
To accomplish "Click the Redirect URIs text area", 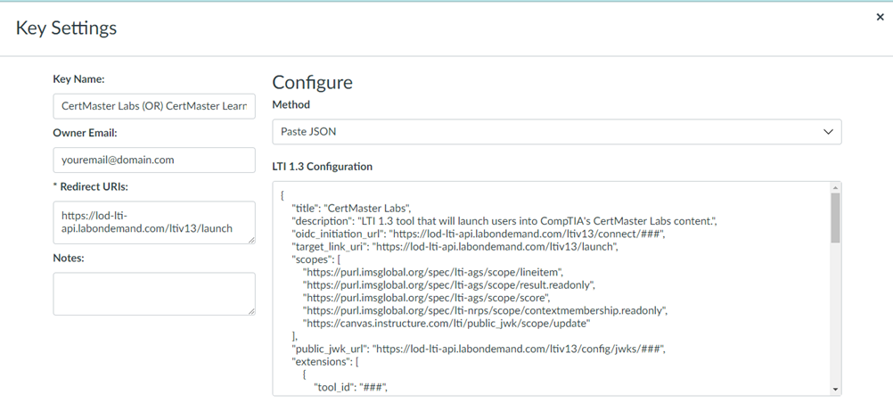I will tap(154, 222).
